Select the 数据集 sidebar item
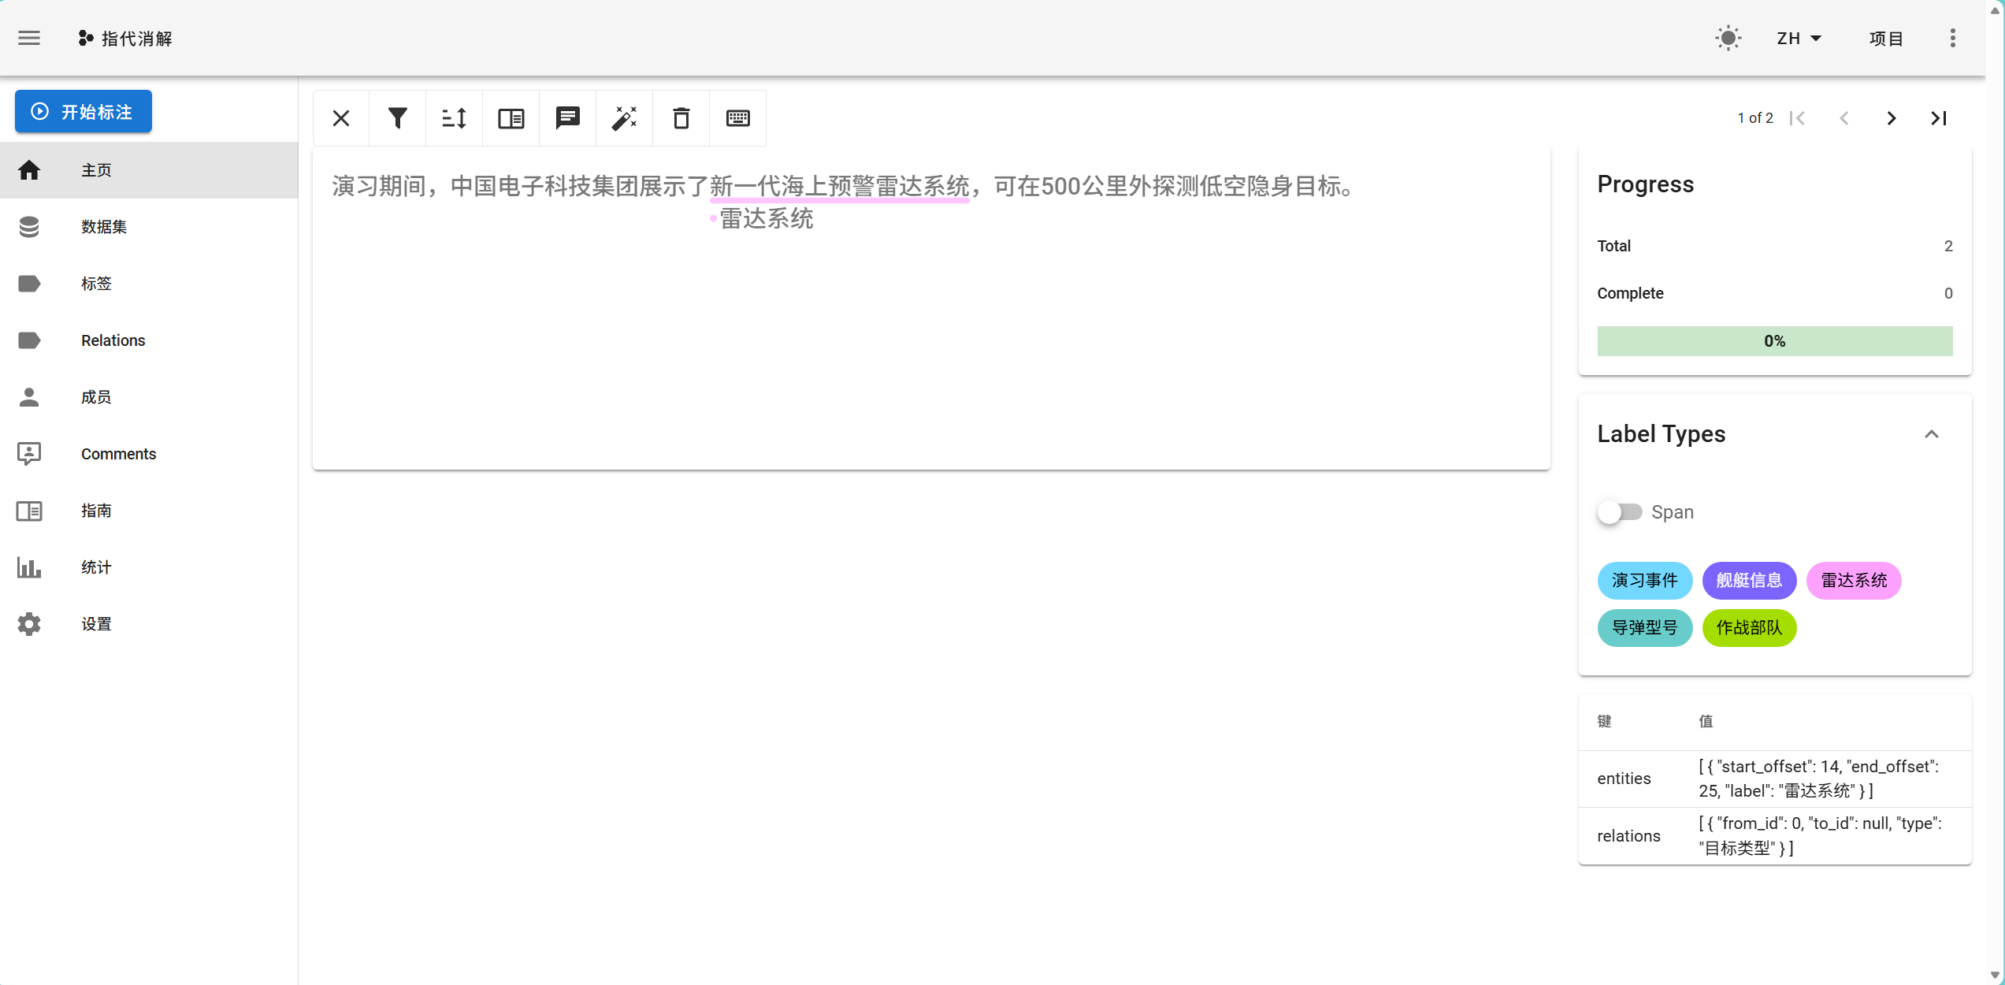The image size is (2005, 985). pyautogui.click(x=104, y=227)
